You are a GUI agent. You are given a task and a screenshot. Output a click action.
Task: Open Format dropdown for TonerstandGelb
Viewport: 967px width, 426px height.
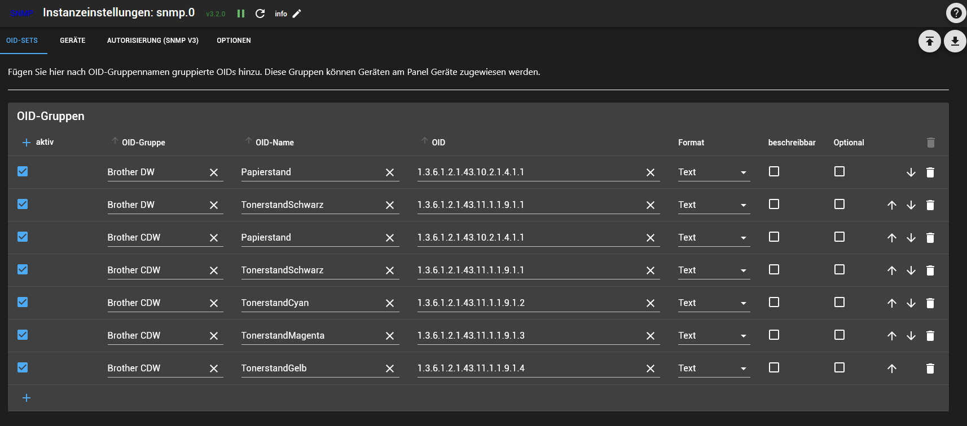714,369
